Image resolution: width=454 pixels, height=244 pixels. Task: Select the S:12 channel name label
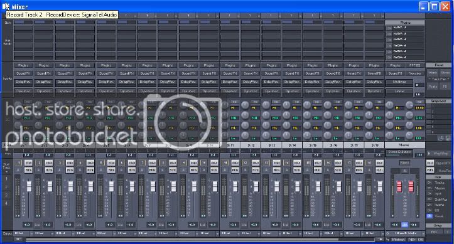click(x=251, y=145)
